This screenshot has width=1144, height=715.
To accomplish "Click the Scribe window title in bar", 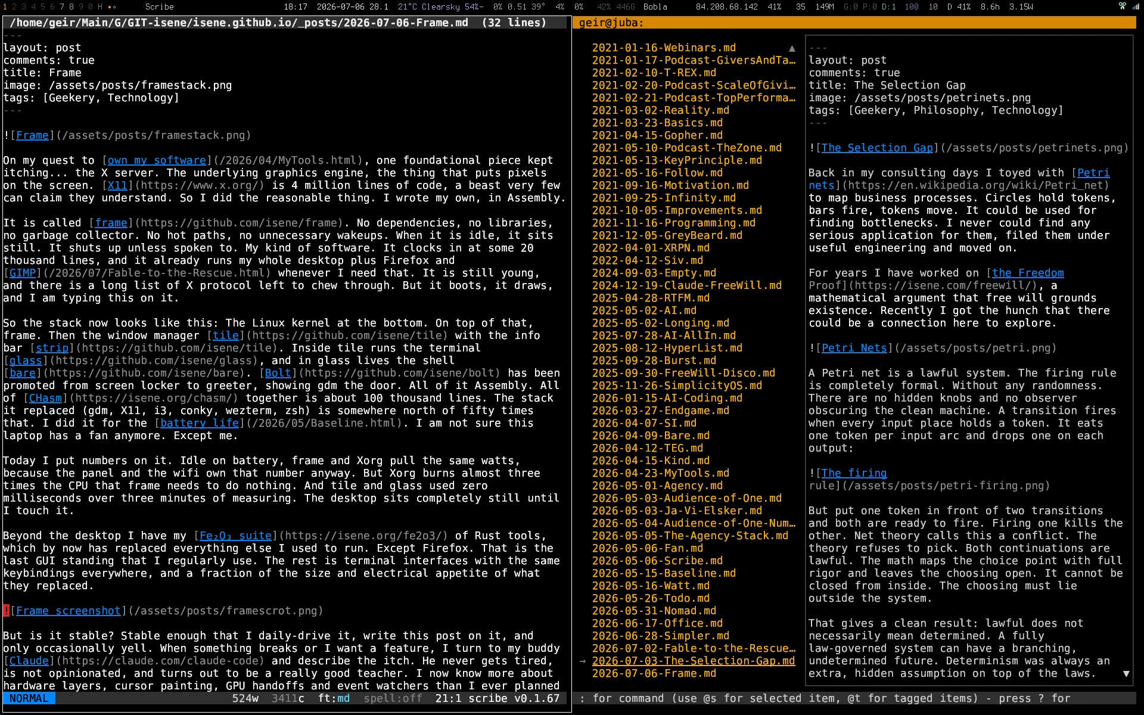I will coord(160,7).
